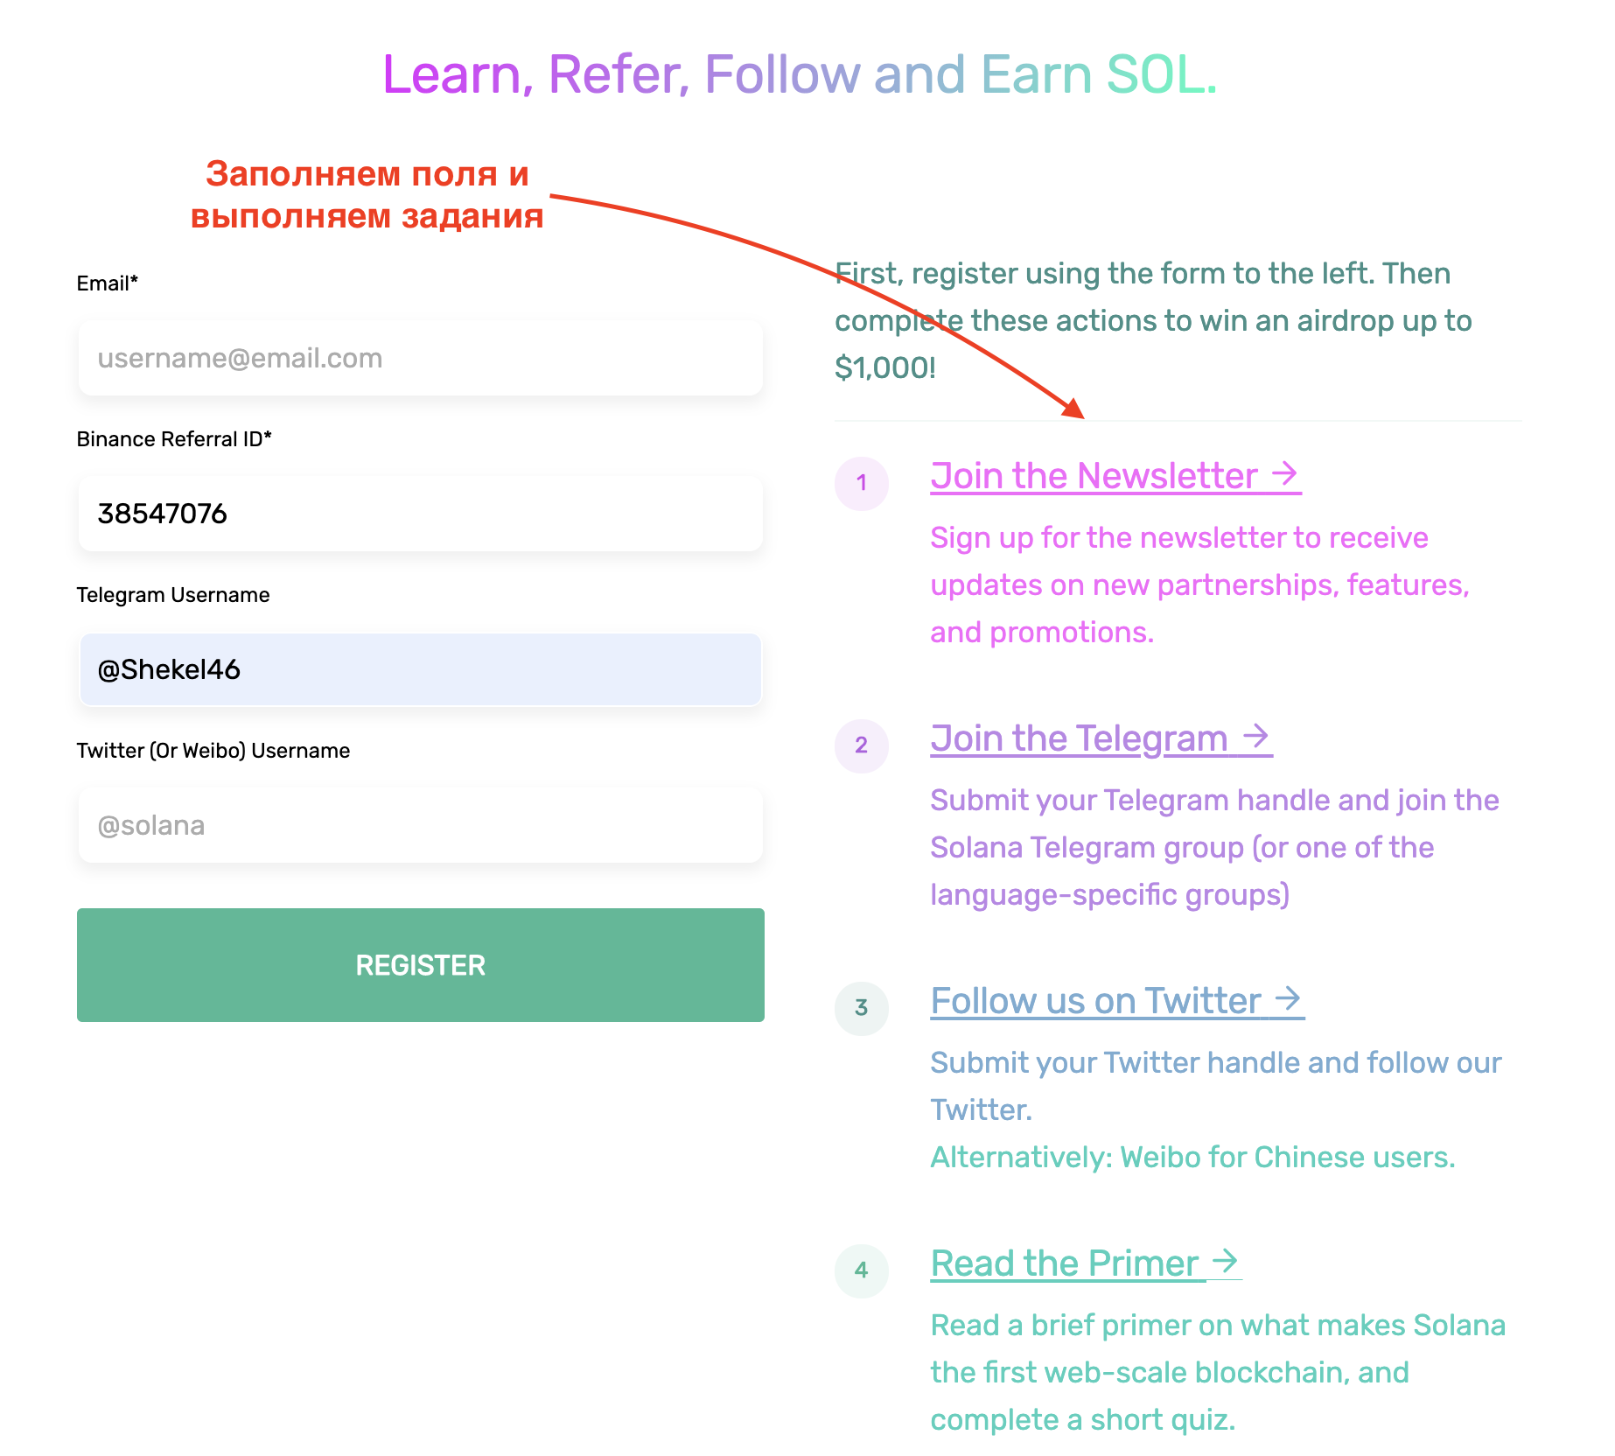Open the Join the Telegram link

pos(1079,738)
